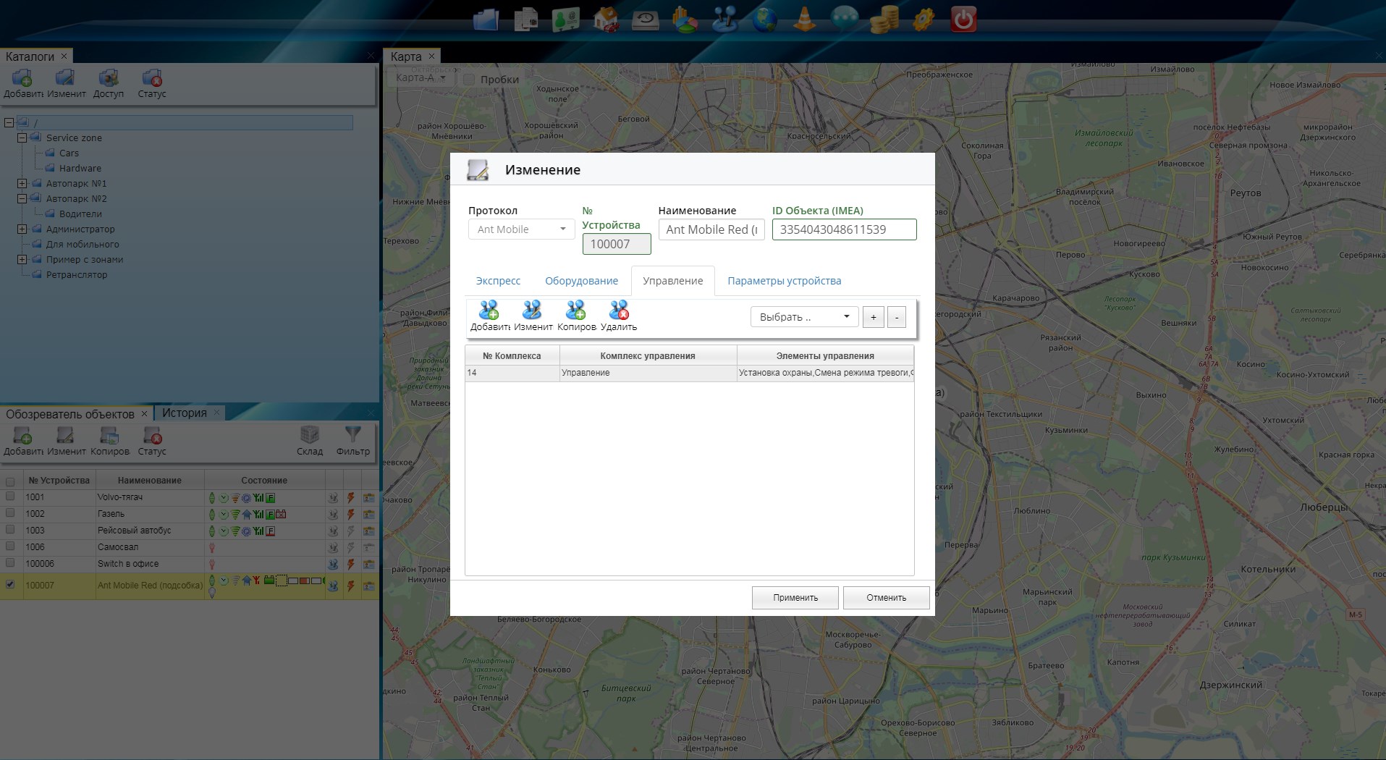Screen dimensions: 1386x760
Task: Click the Склад icon in object browser
Action: [x=310, y=435]
